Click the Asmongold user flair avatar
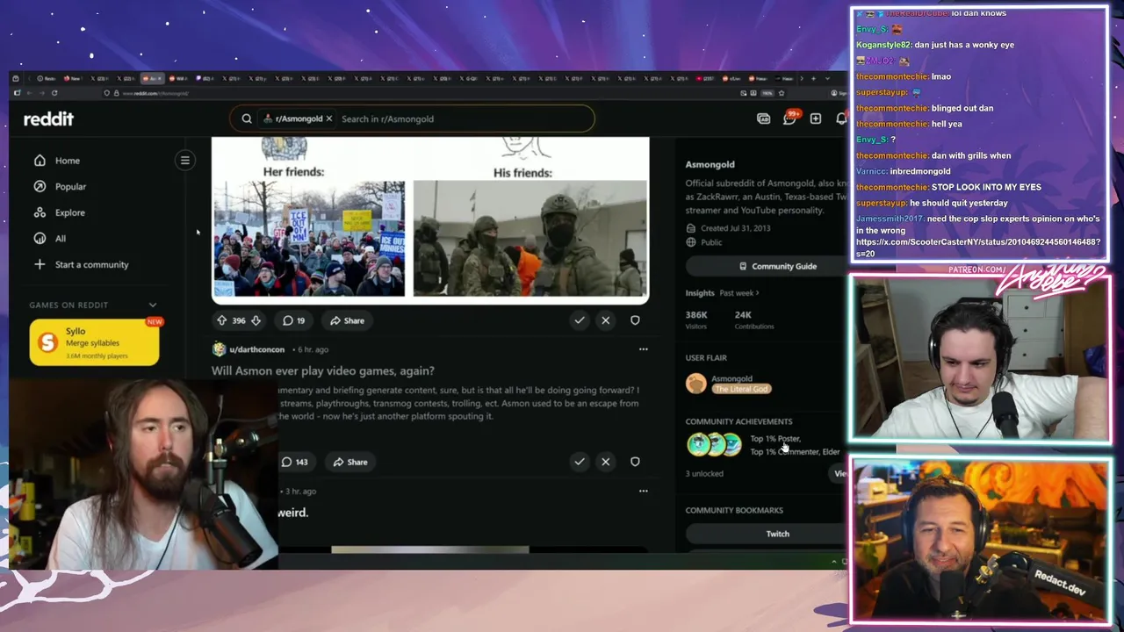 click(695, 384)
